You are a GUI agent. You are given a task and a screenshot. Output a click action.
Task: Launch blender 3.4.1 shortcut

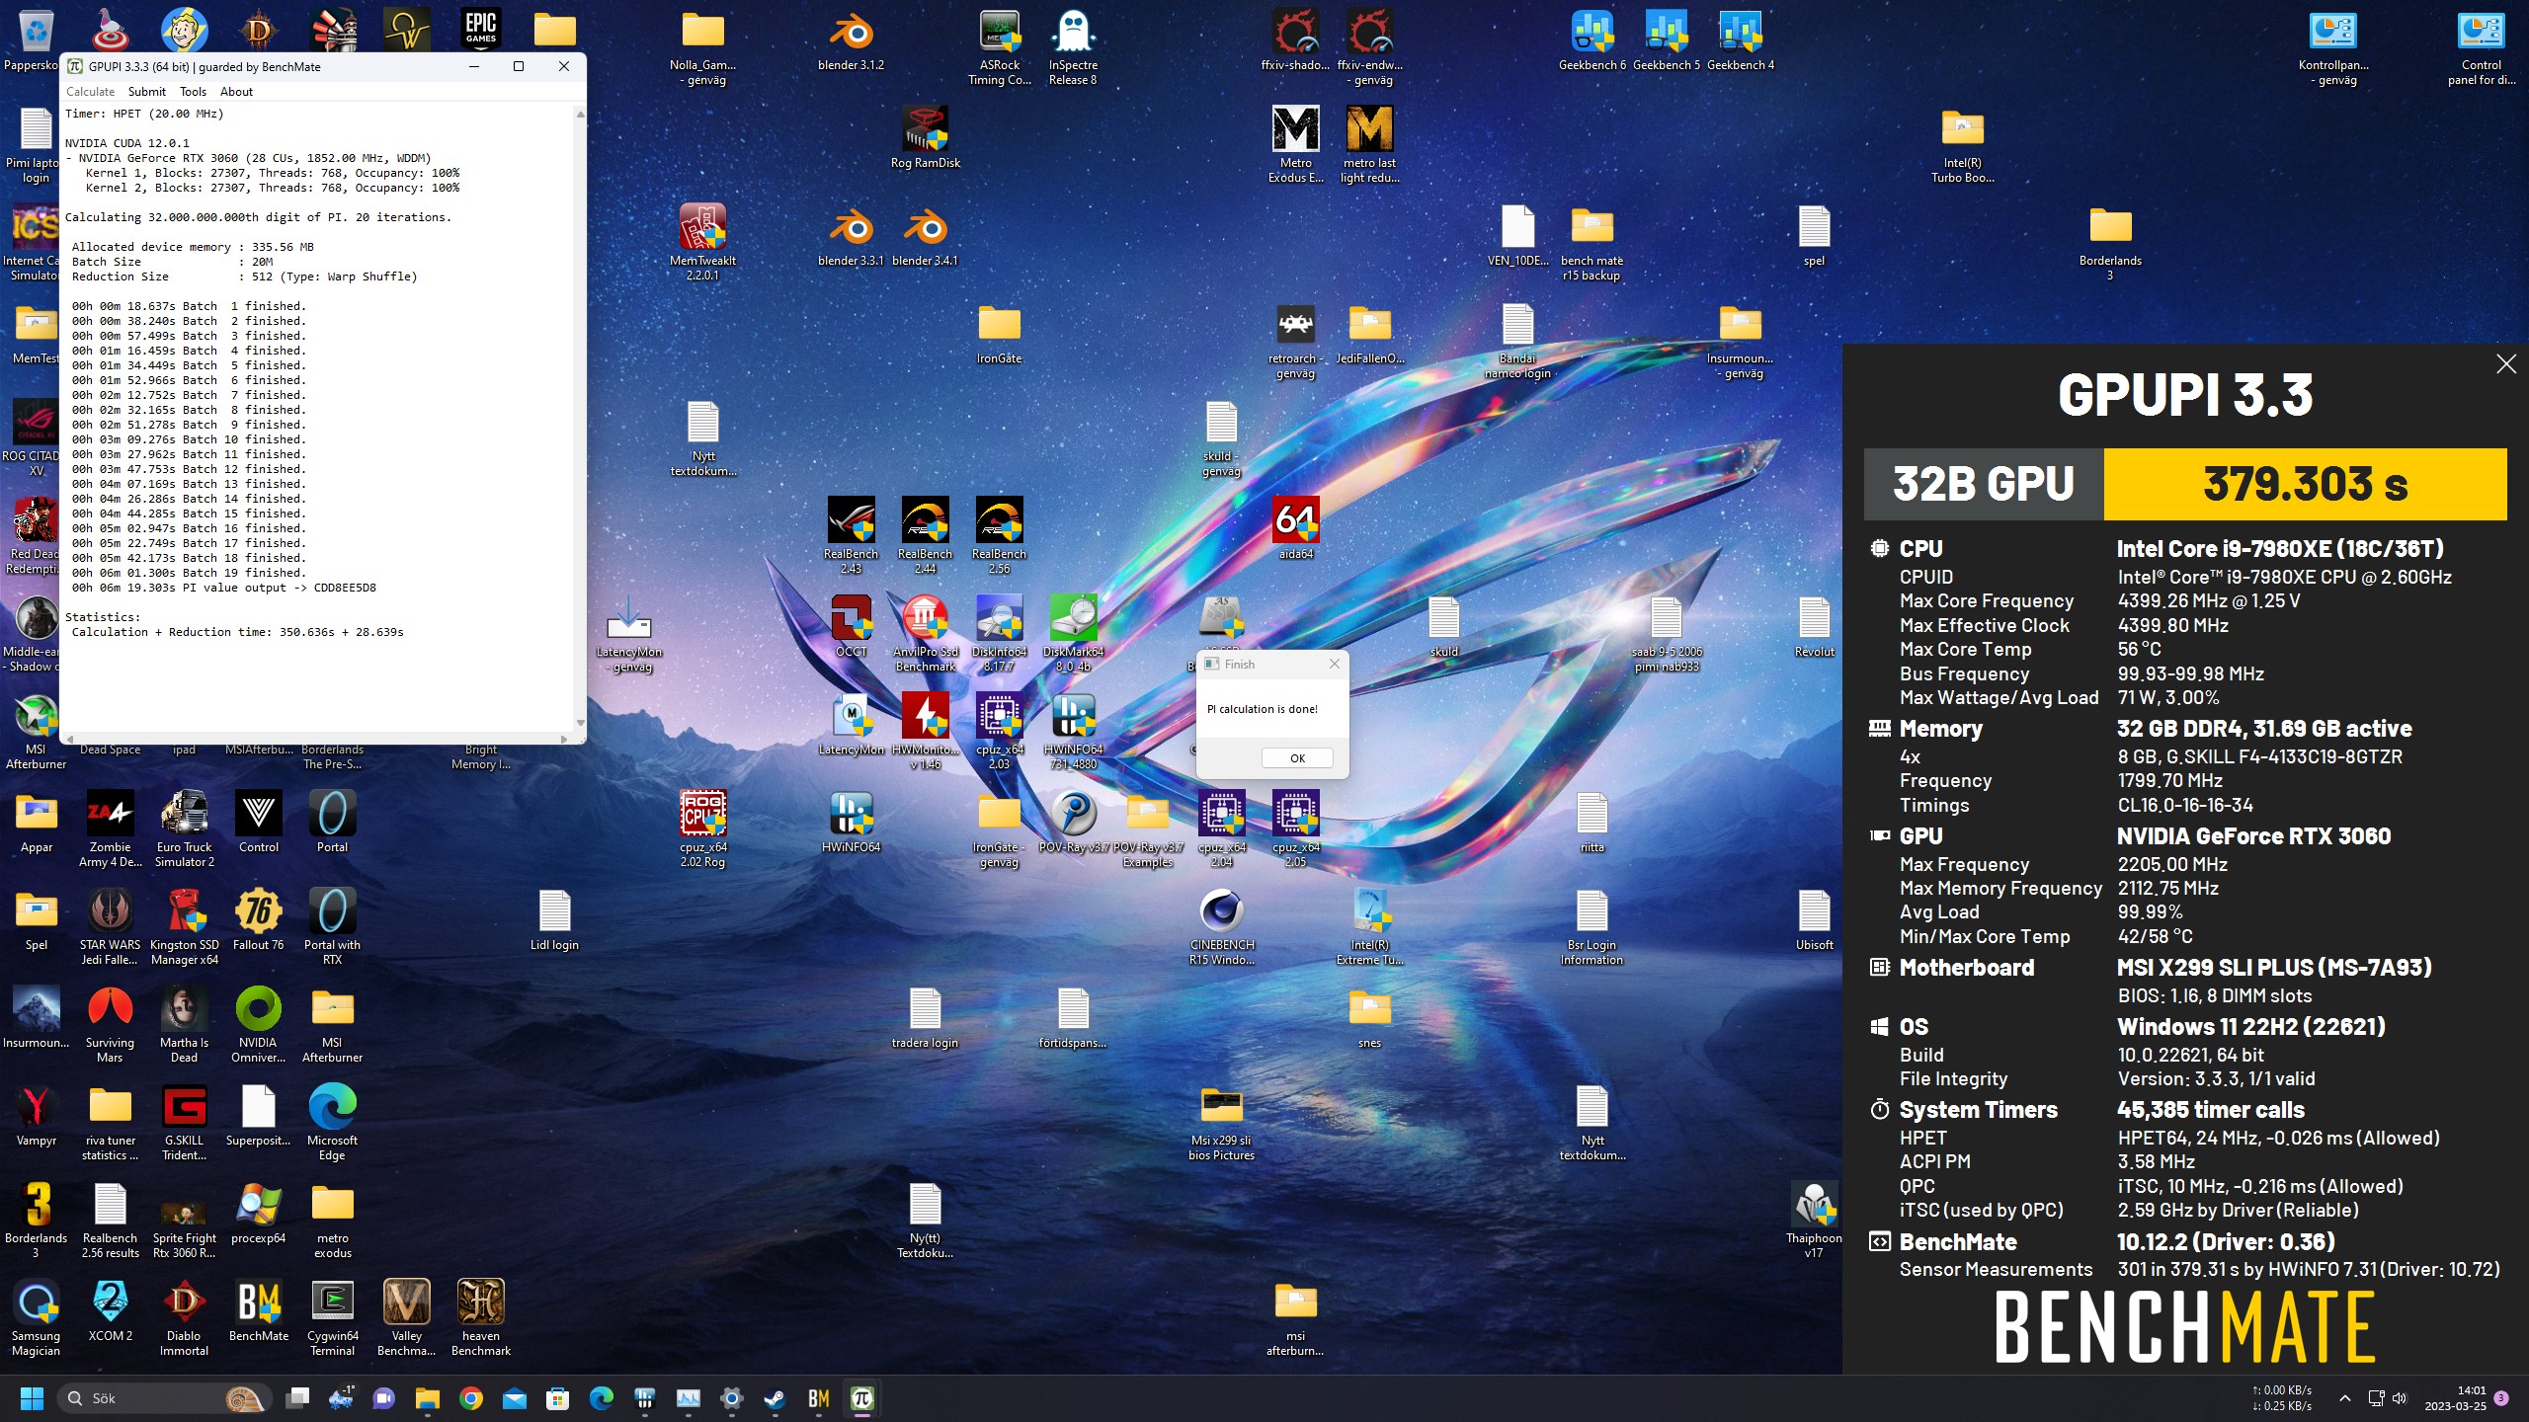point(925,237)
